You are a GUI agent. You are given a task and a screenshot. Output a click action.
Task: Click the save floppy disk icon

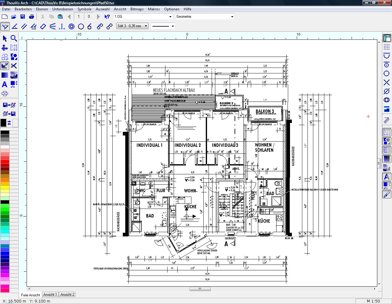pos(23,17)
